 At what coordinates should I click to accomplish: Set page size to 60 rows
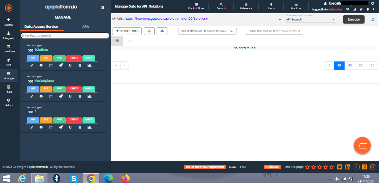[x=361, y=66]
